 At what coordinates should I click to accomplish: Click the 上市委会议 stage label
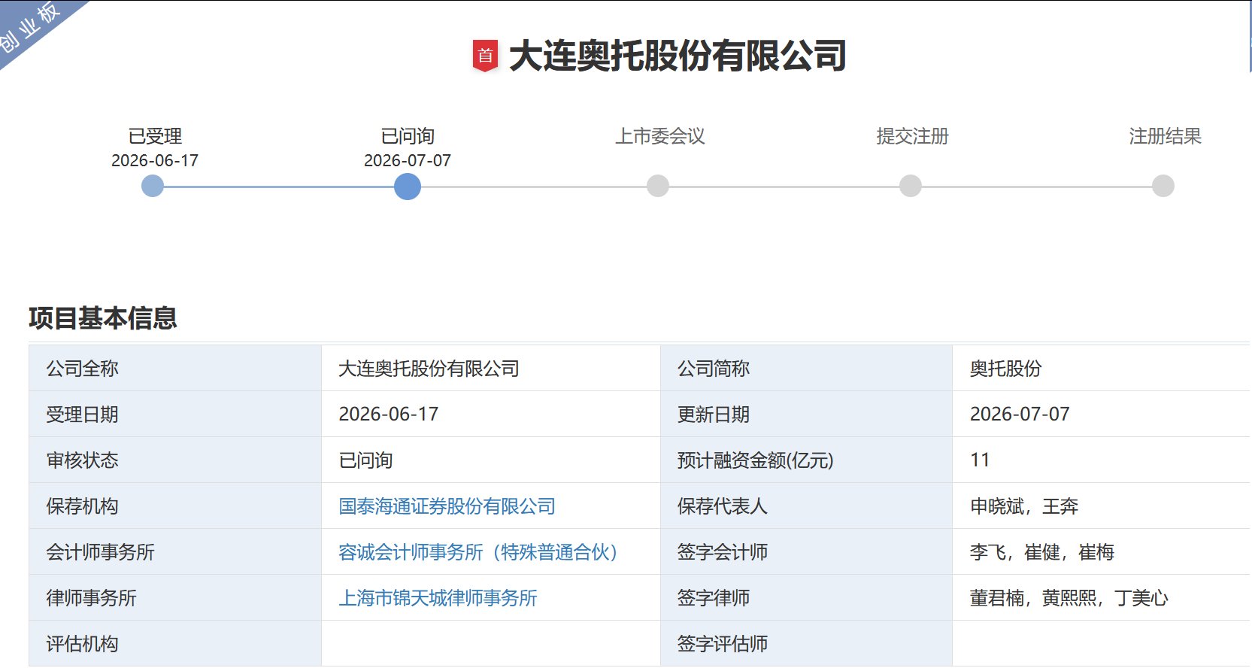pyautogui.click(x=660, y=136)
